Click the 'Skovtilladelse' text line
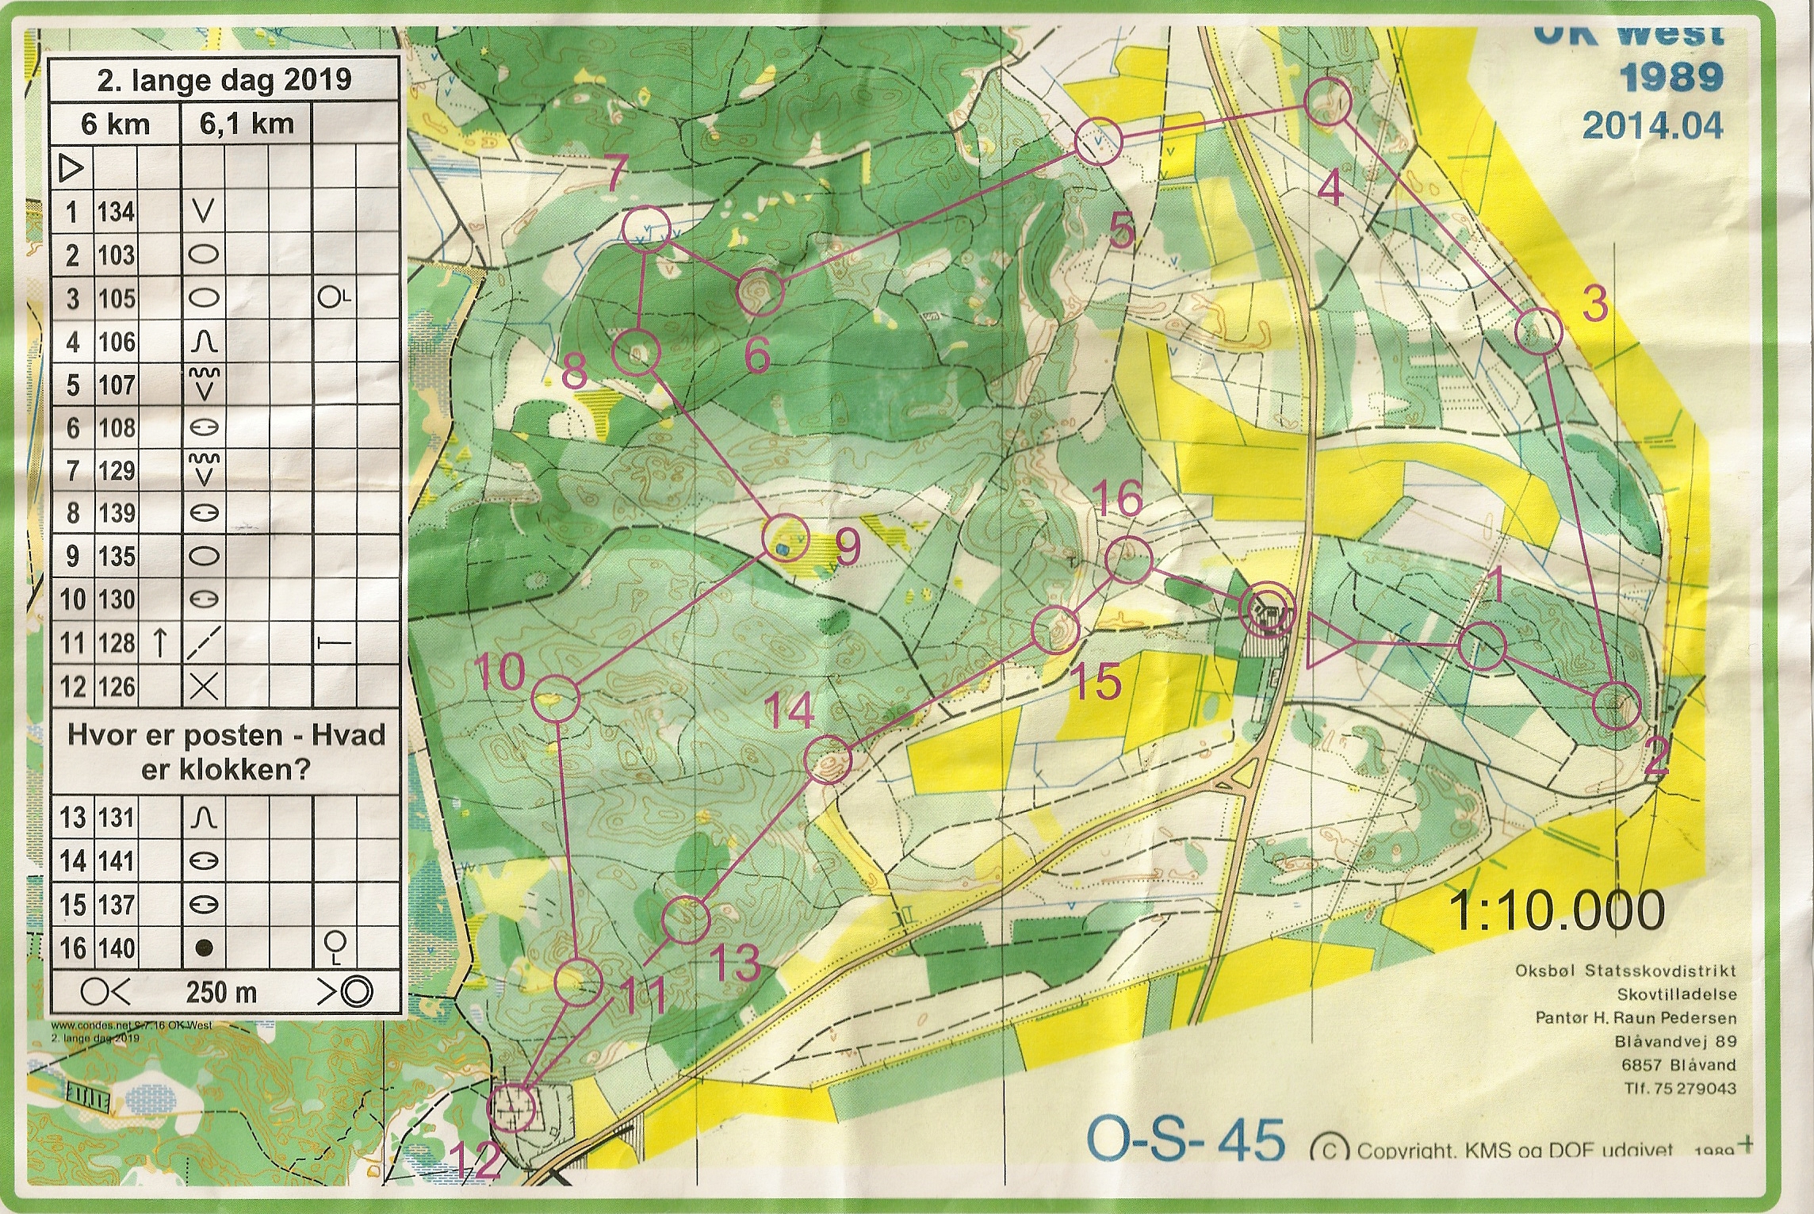This screenshot has height=1214, width=1814. 1677,994
